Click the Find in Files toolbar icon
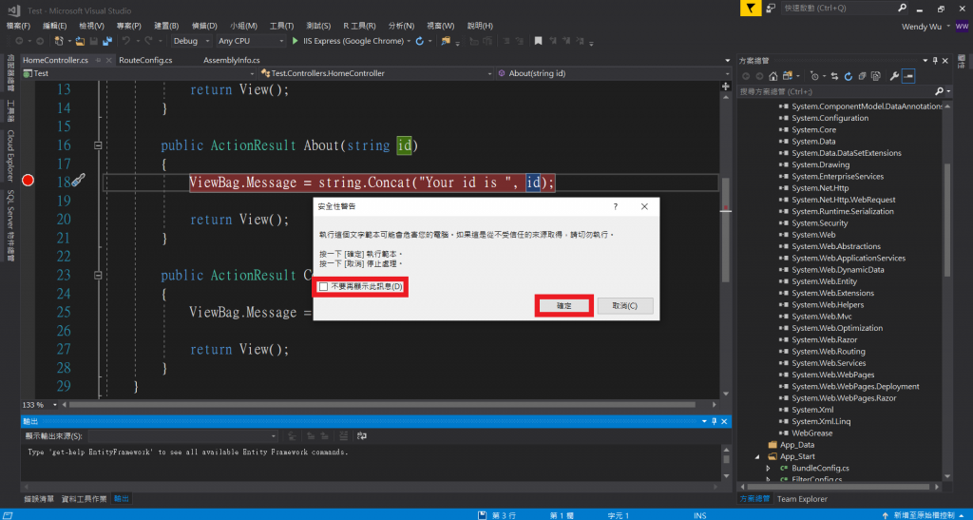Viewport: 973px width, 520px height. coord(445,41)
